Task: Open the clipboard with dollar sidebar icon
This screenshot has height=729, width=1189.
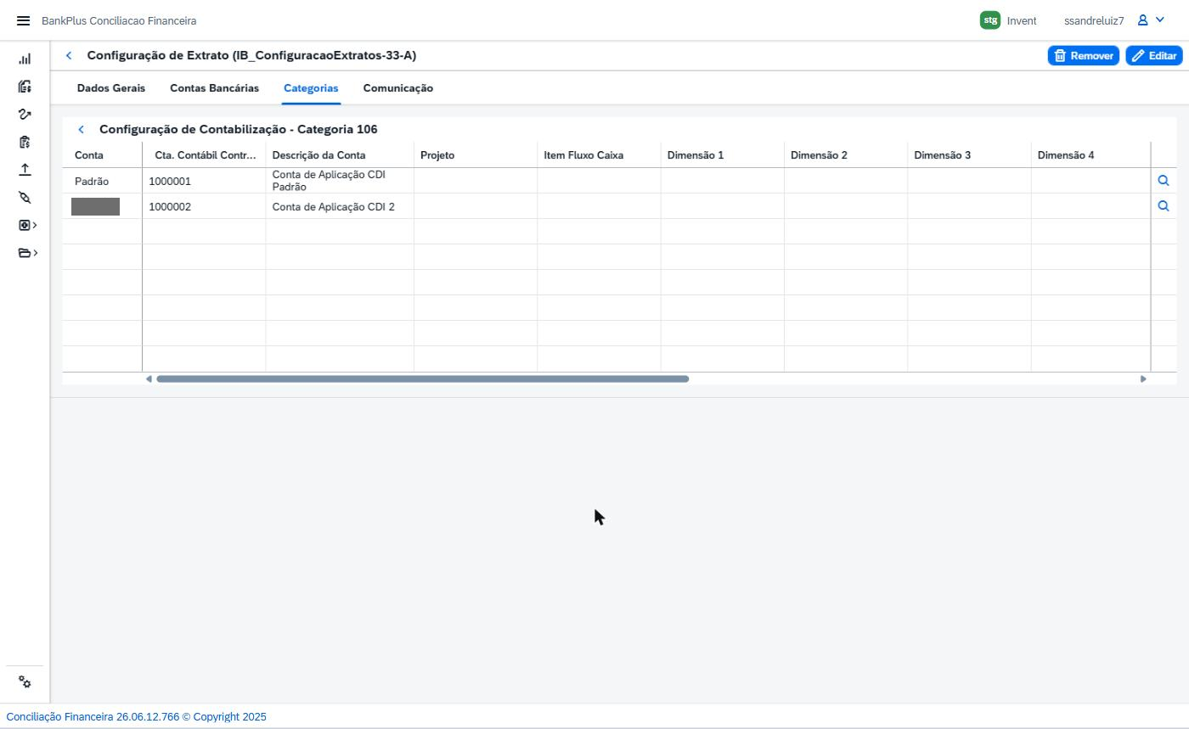Action: point(25,142)
